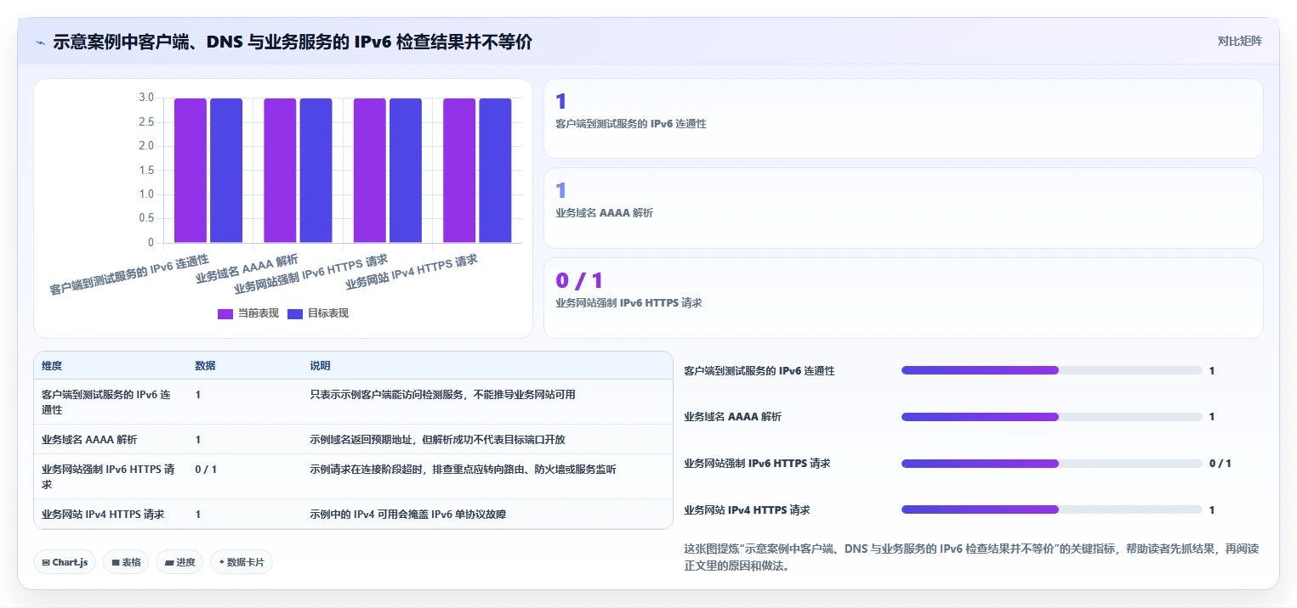Click the chart x-axis label 业务网站 IPv4 HTTPS 请求
Screen dimensions: 1297x608
coord(412,272)
